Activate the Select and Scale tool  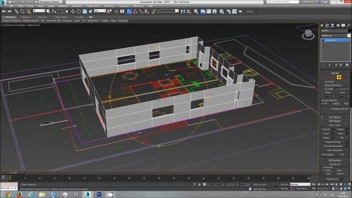click(85, 11)
